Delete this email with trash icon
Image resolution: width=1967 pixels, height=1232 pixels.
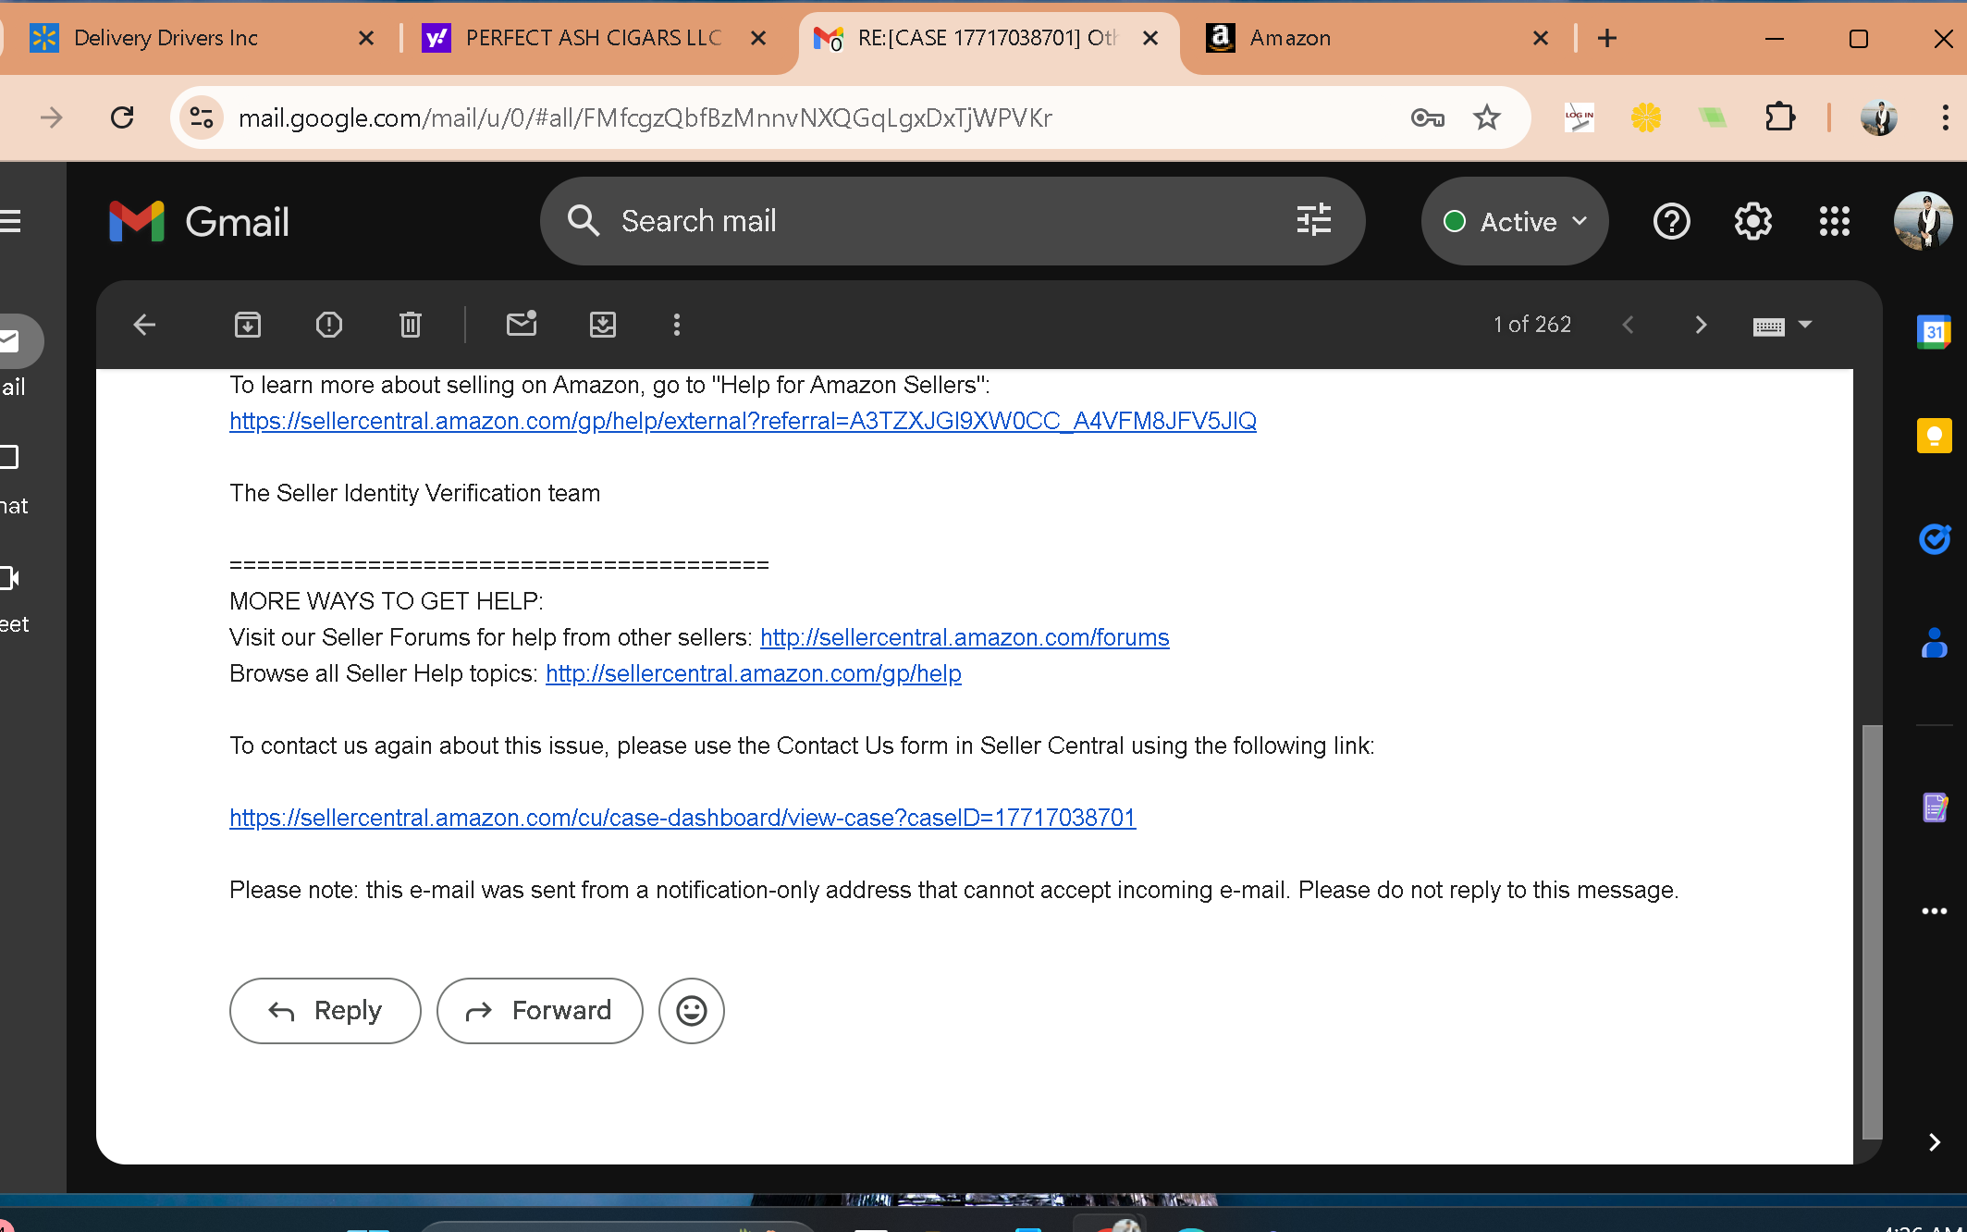click(411, 325)
